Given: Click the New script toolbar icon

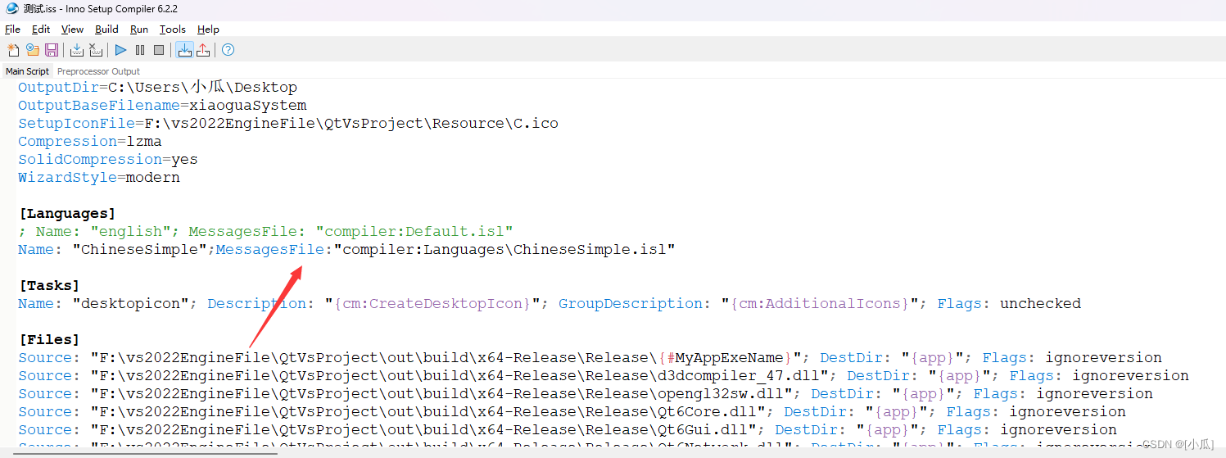Looking at the screenshot, I should click(x=13, y=50).
